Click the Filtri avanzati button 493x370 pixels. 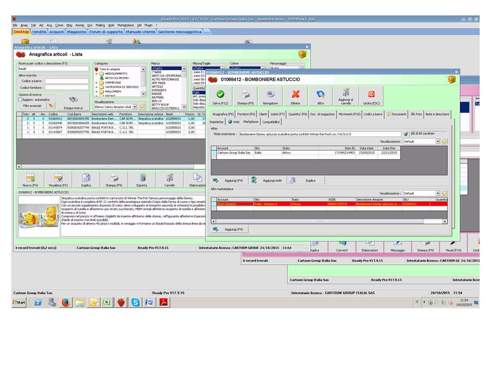tap(32, 106)
